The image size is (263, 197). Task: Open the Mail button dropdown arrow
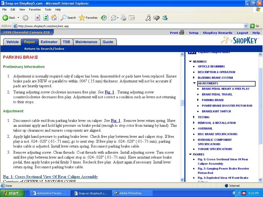click(x=118, y=18)
